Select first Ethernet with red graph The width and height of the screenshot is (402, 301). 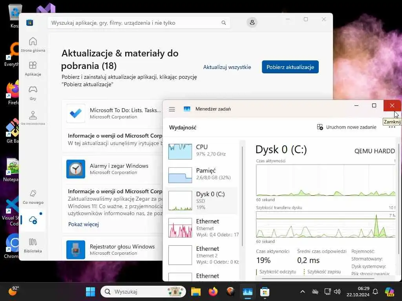(x=203, y=228)
